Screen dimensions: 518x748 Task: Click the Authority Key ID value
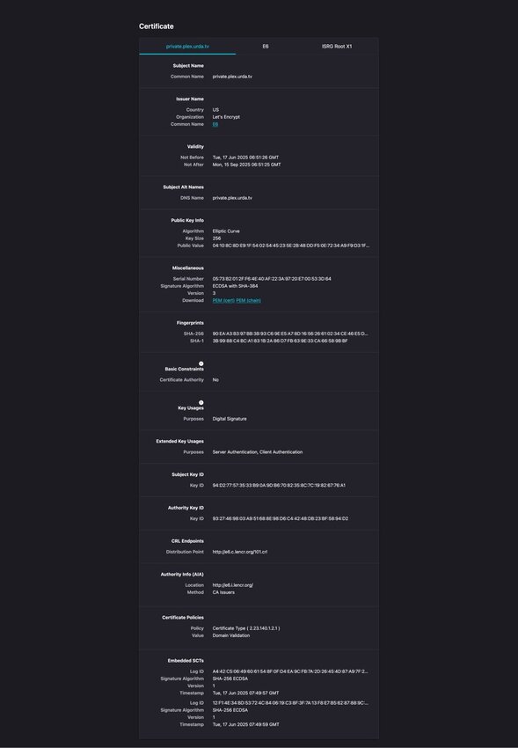coord(281,518)
